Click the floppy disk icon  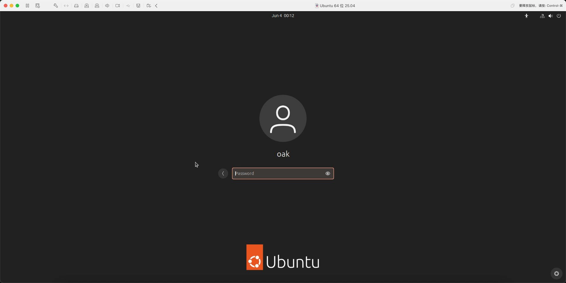click(138, 6)
